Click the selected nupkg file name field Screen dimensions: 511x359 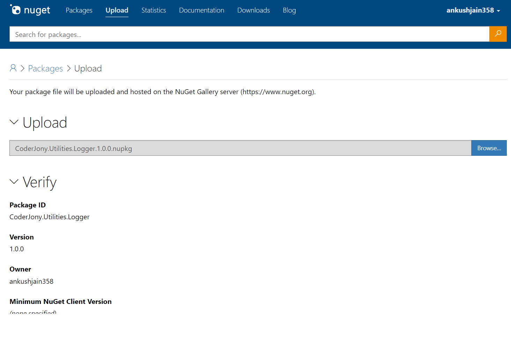point(240,148)
